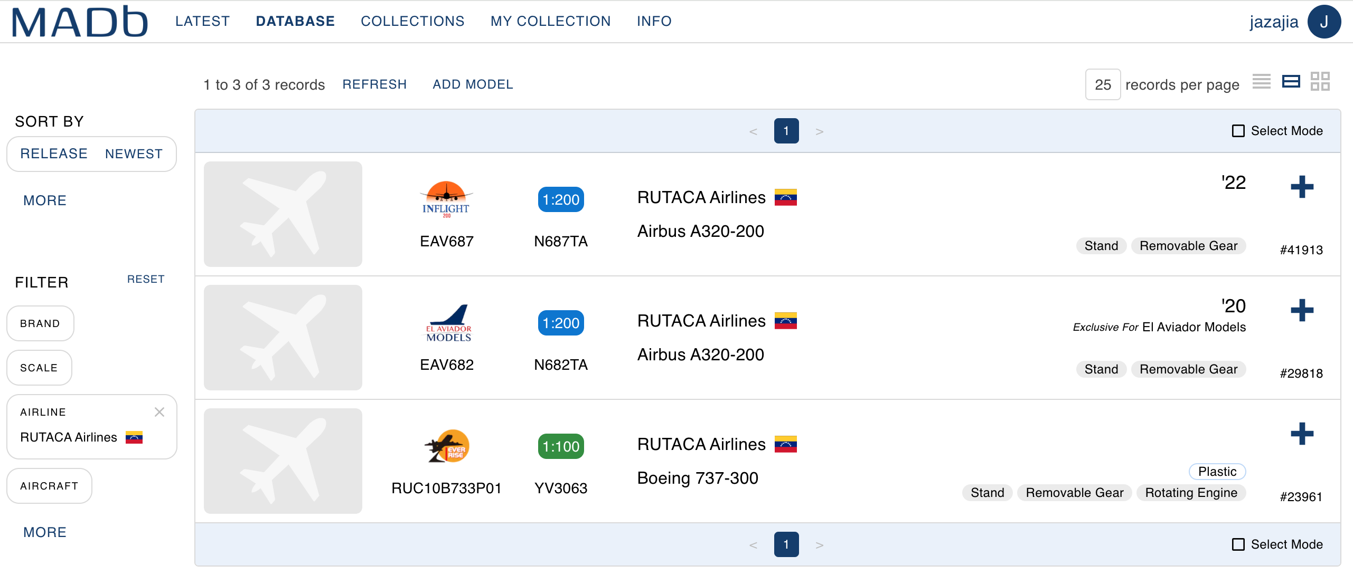Expand More sort options
Screen dimensions: 1353x575
45,200
